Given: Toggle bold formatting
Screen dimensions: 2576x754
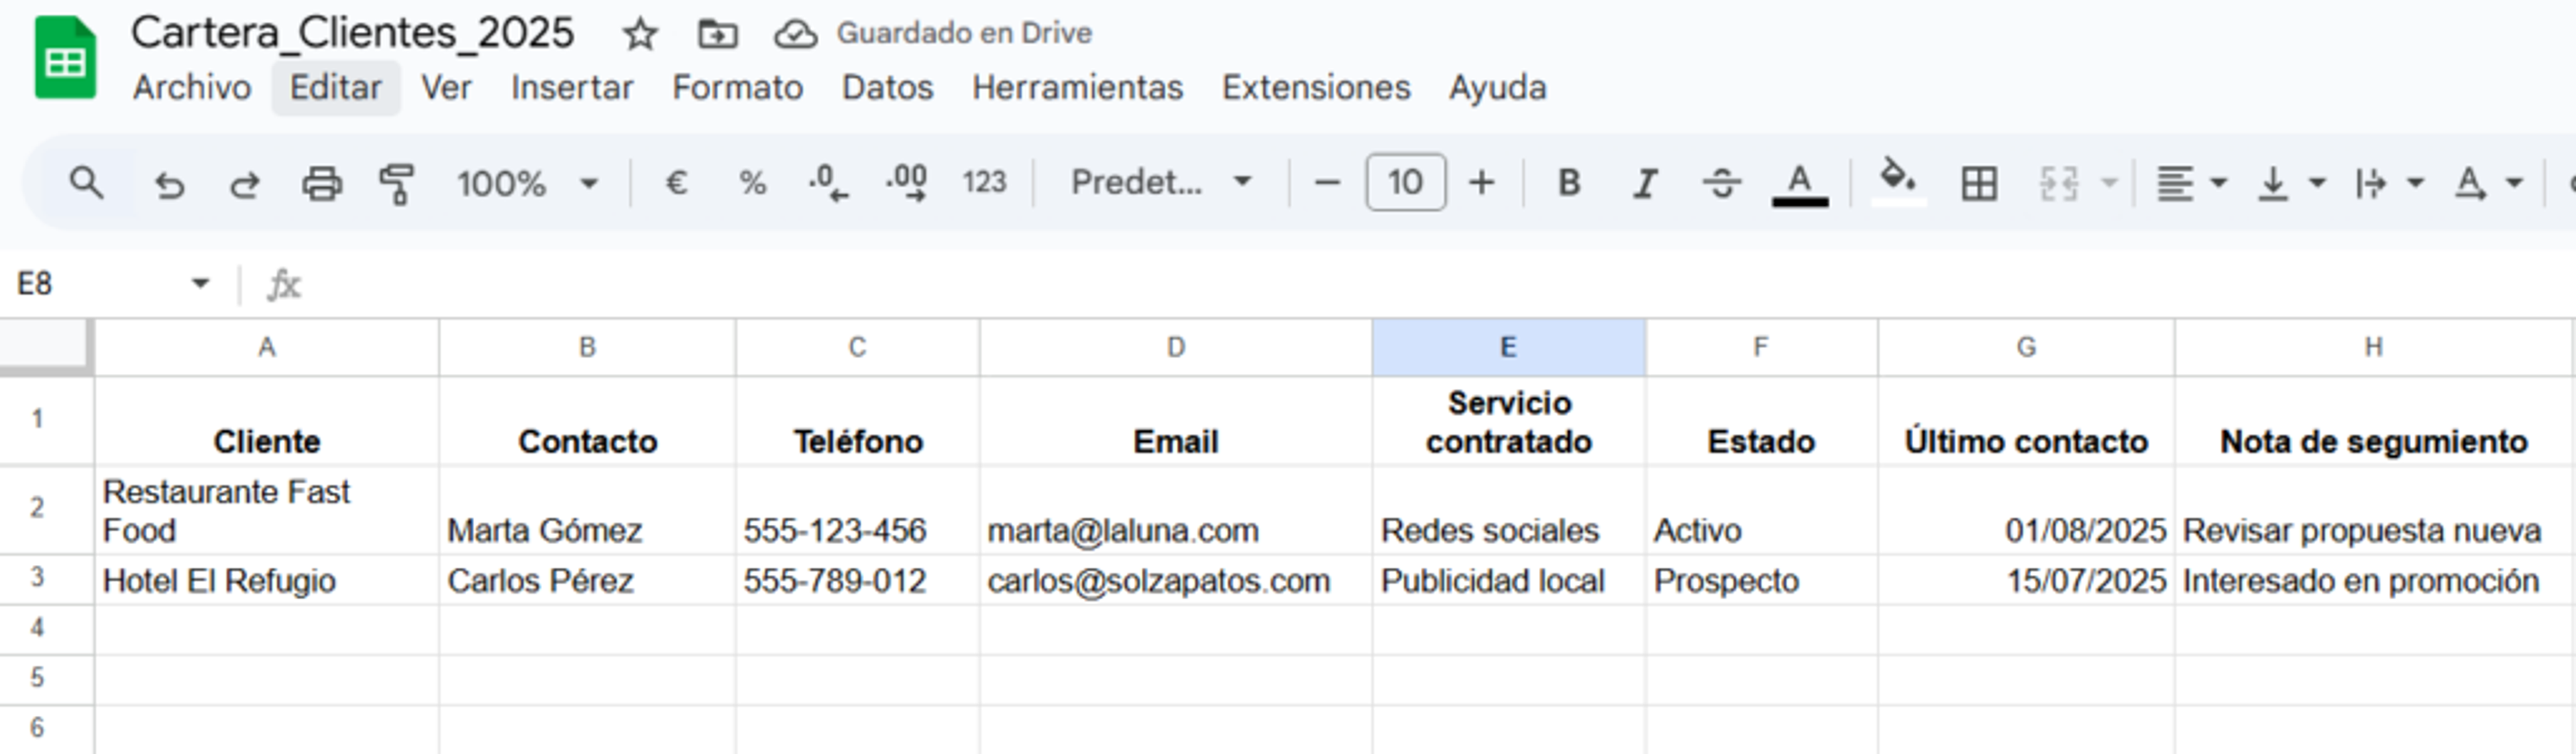Looking at the screenshot, I should point(1569,183).
